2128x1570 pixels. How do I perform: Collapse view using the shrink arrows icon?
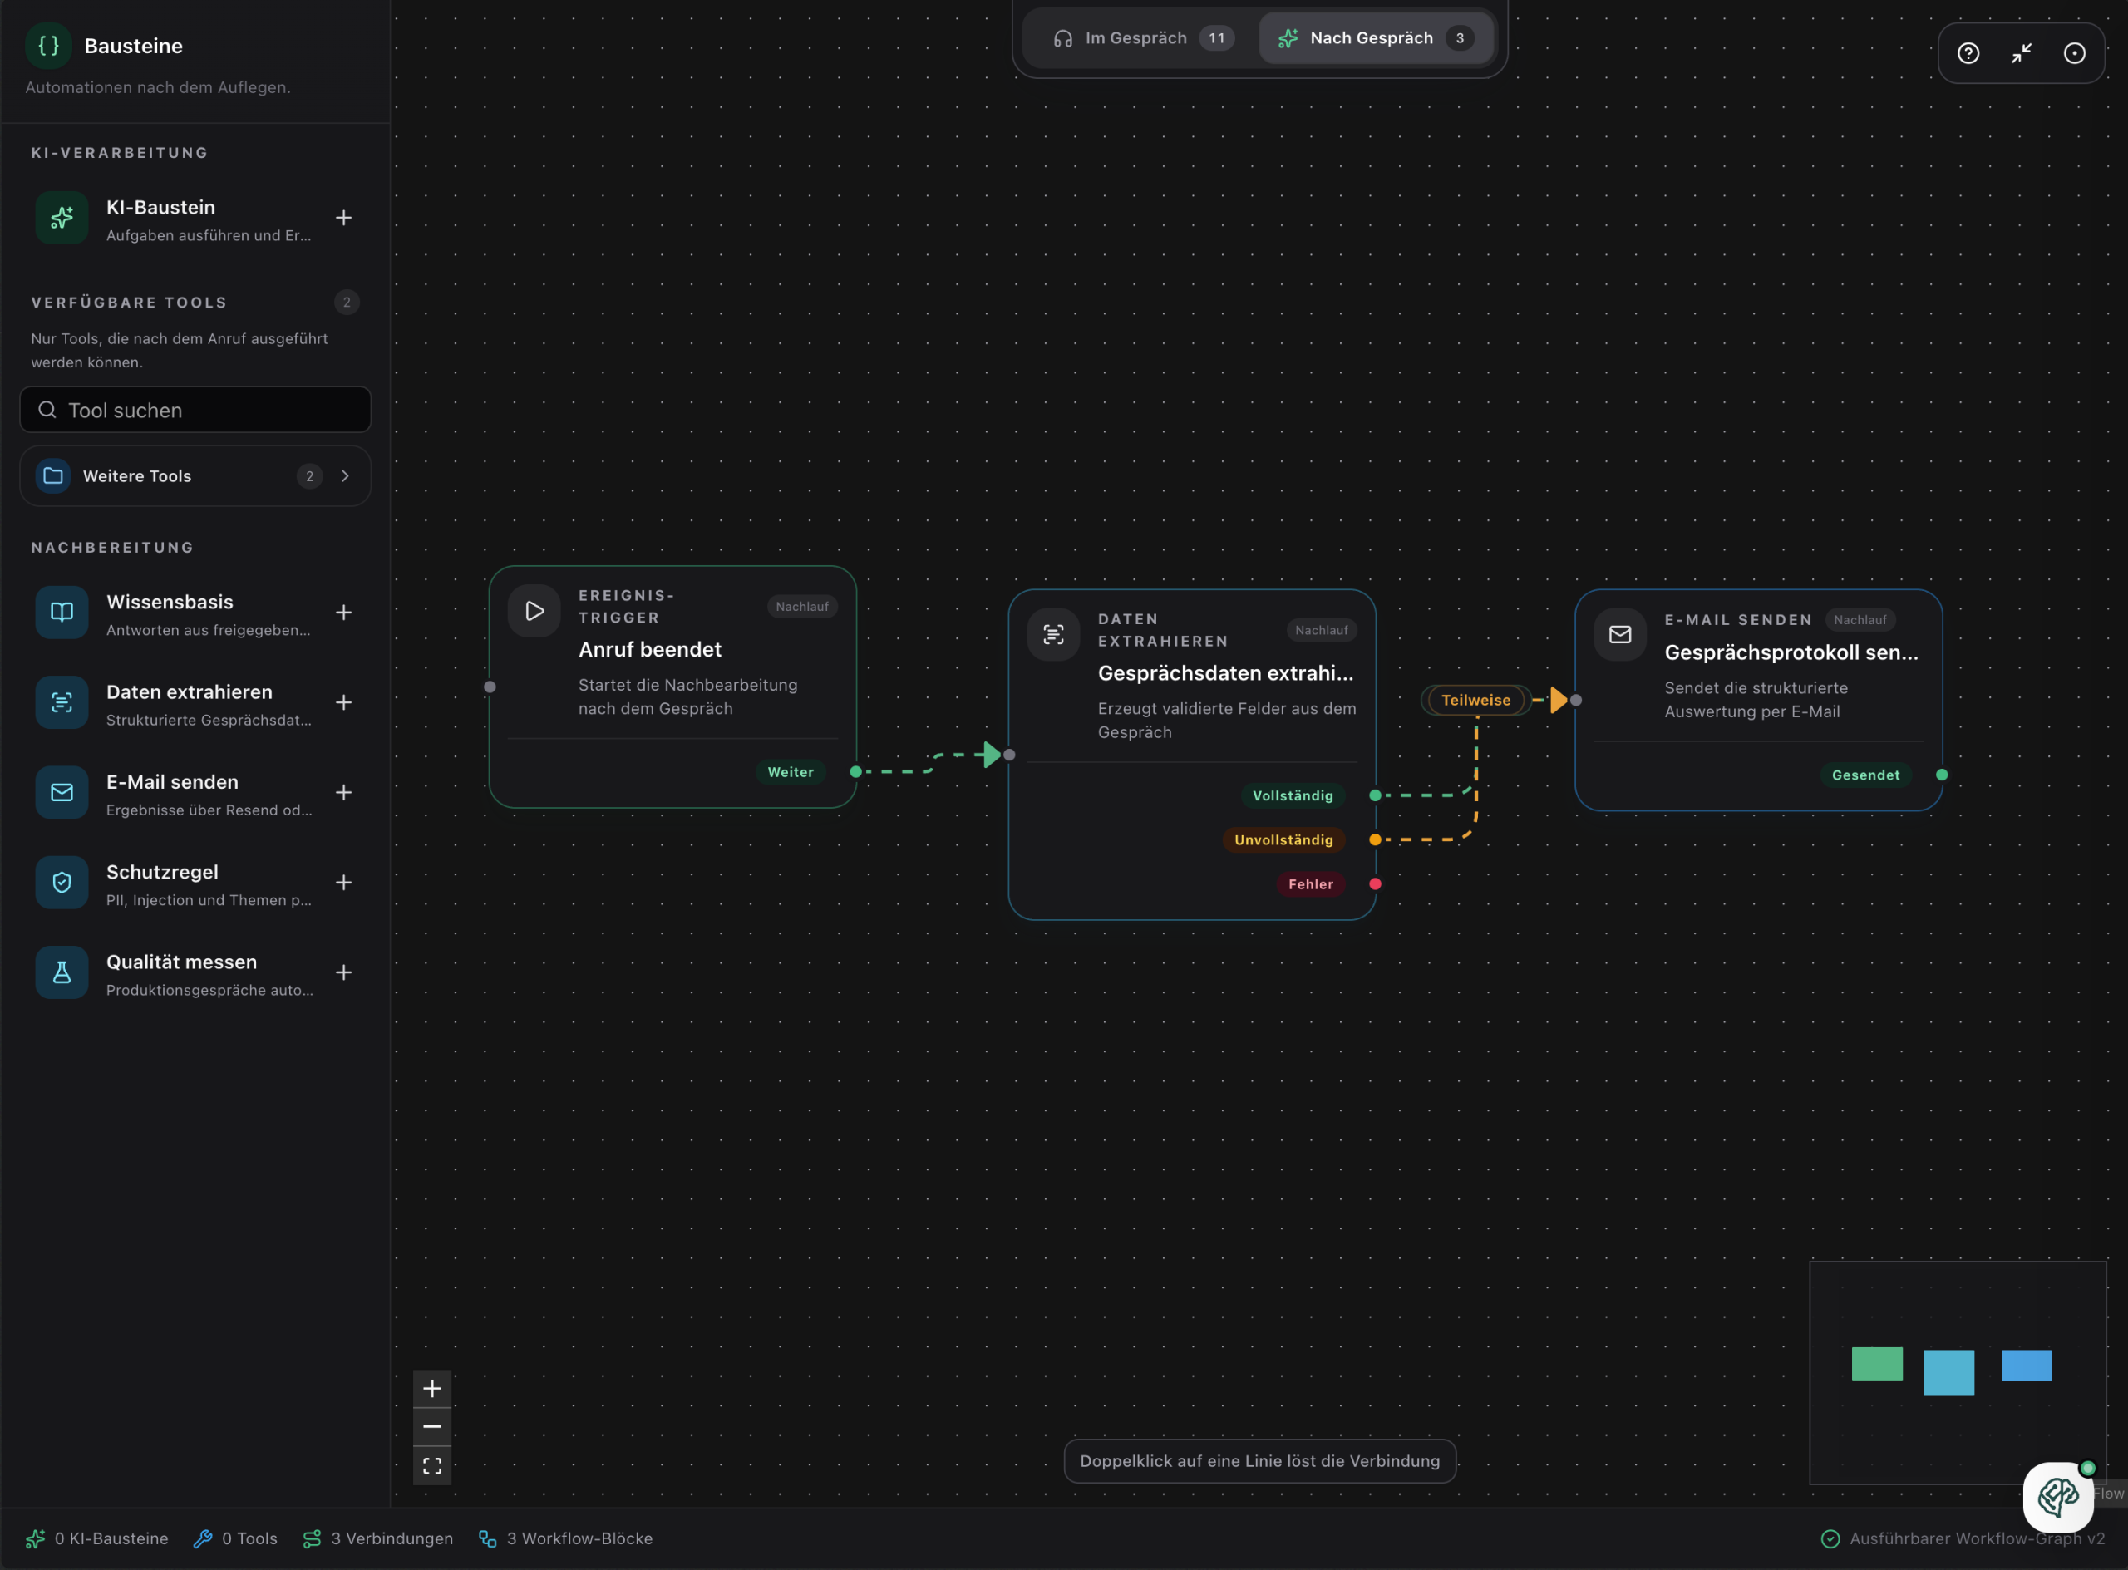[2022, 53]
